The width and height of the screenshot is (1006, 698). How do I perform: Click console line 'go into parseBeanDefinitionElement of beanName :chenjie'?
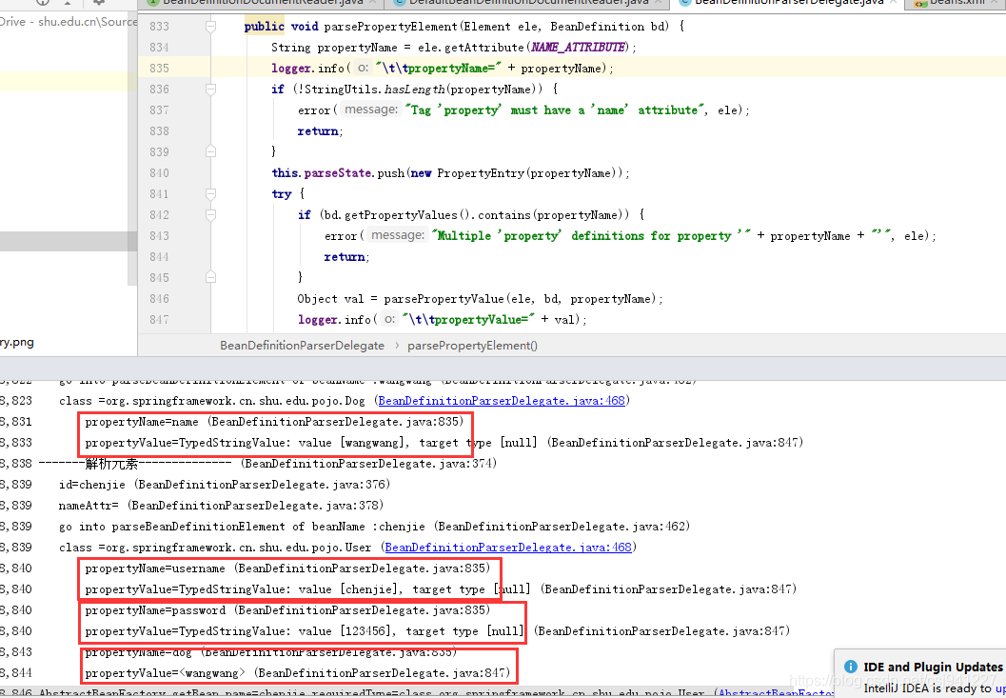click(375, 527)
